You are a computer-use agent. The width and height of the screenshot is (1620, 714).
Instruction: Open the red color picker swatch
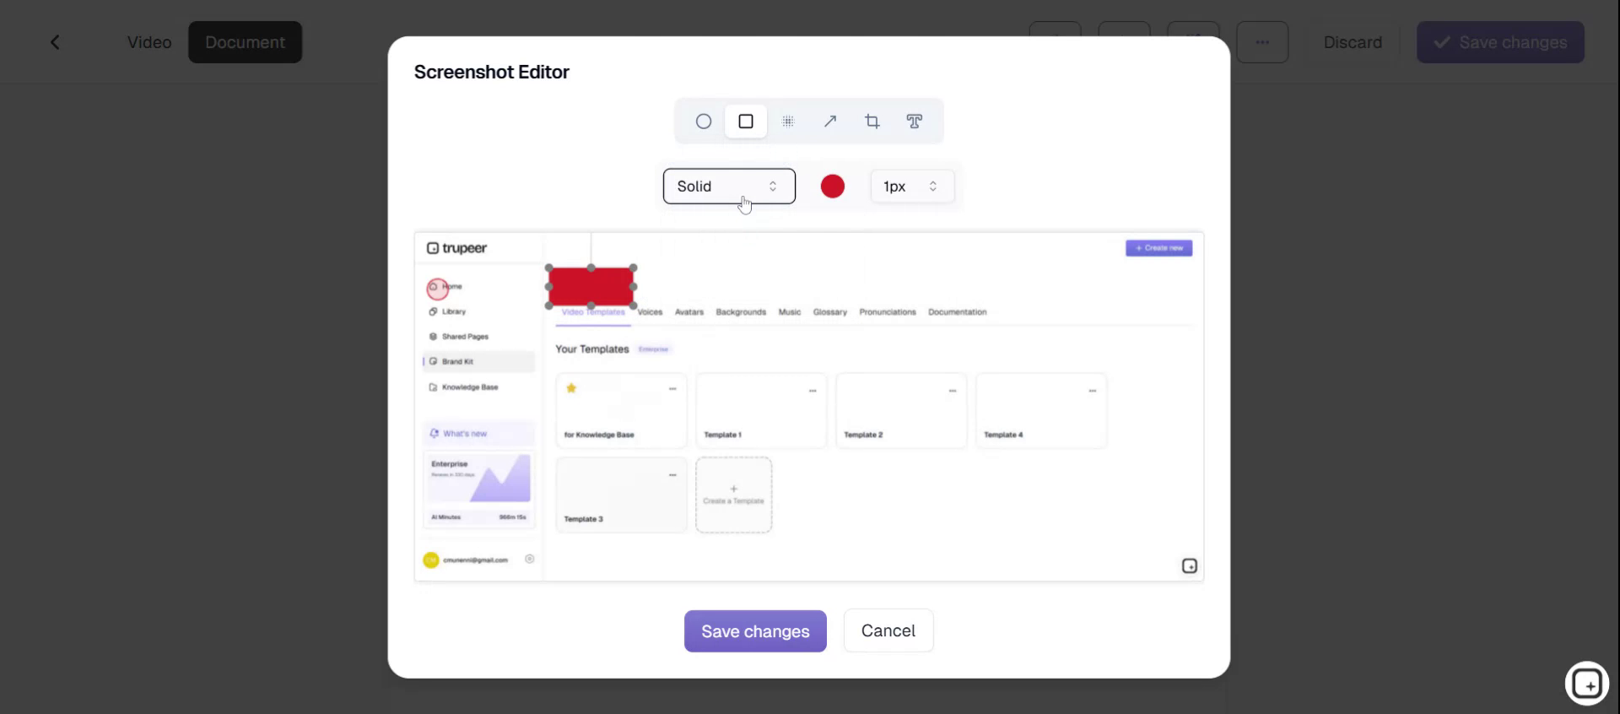[x=833, y=187]
